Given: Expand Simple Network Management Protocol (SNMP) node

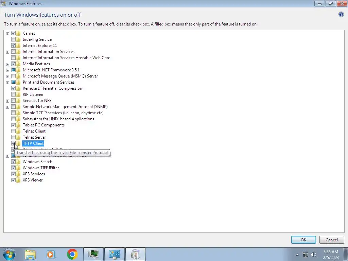Looking at the screenshot, I should tap(7, 107).
